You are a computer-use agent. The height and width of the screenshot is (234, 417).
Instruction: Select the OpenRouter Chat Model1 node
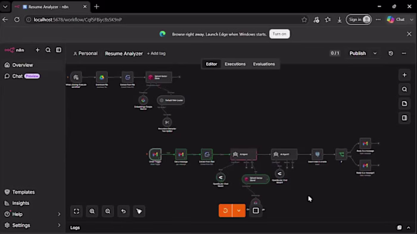click(x=279, y=173)
